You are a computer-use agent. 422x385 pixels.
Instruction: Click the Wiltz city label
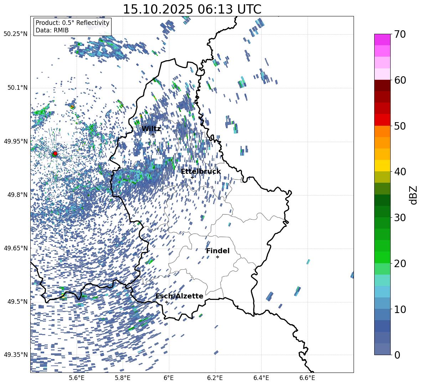151,129
